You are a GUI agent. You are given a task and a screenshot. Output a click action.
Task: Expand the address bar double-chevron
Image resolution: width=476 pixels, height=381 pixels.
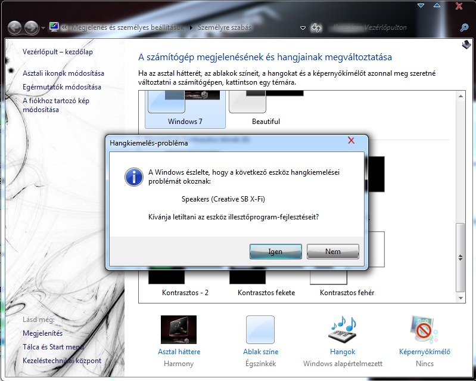point(64,27)
